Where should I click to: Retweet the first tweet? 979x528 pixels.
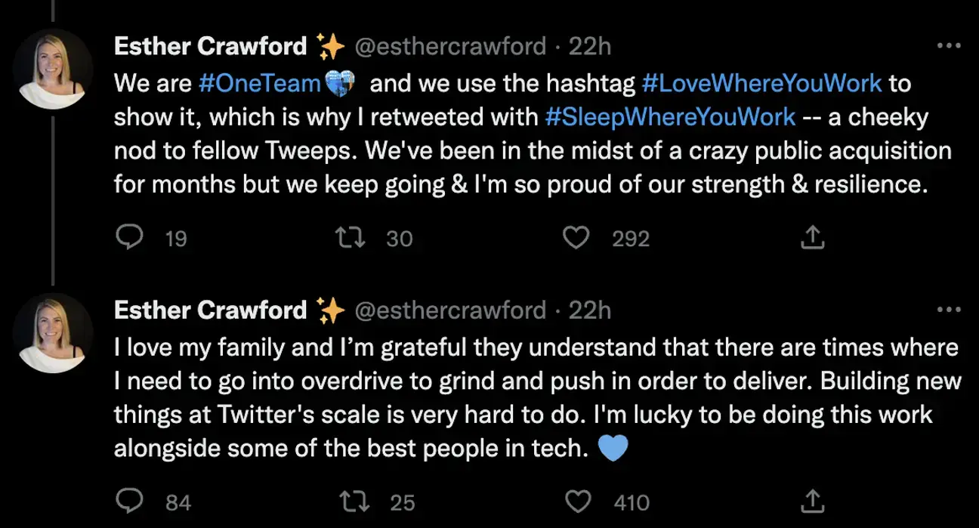pos(351,238)
